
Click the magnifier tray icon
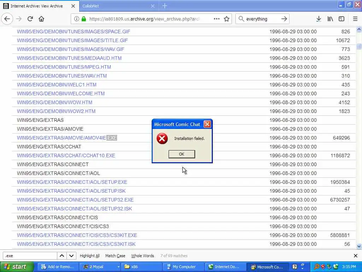[x=316, y=267]
